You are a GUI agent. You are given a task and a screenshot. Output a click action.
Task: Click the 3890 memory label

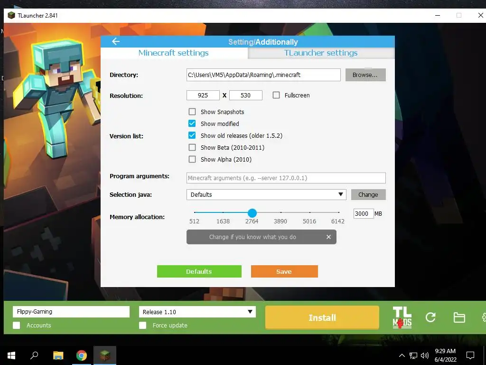(x=280, y=221)
